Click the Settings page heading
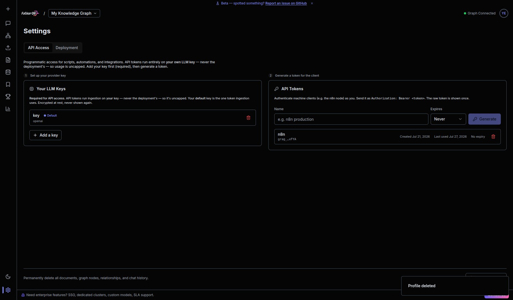Viewport: 513px width, 300px height. pos(37,31)
